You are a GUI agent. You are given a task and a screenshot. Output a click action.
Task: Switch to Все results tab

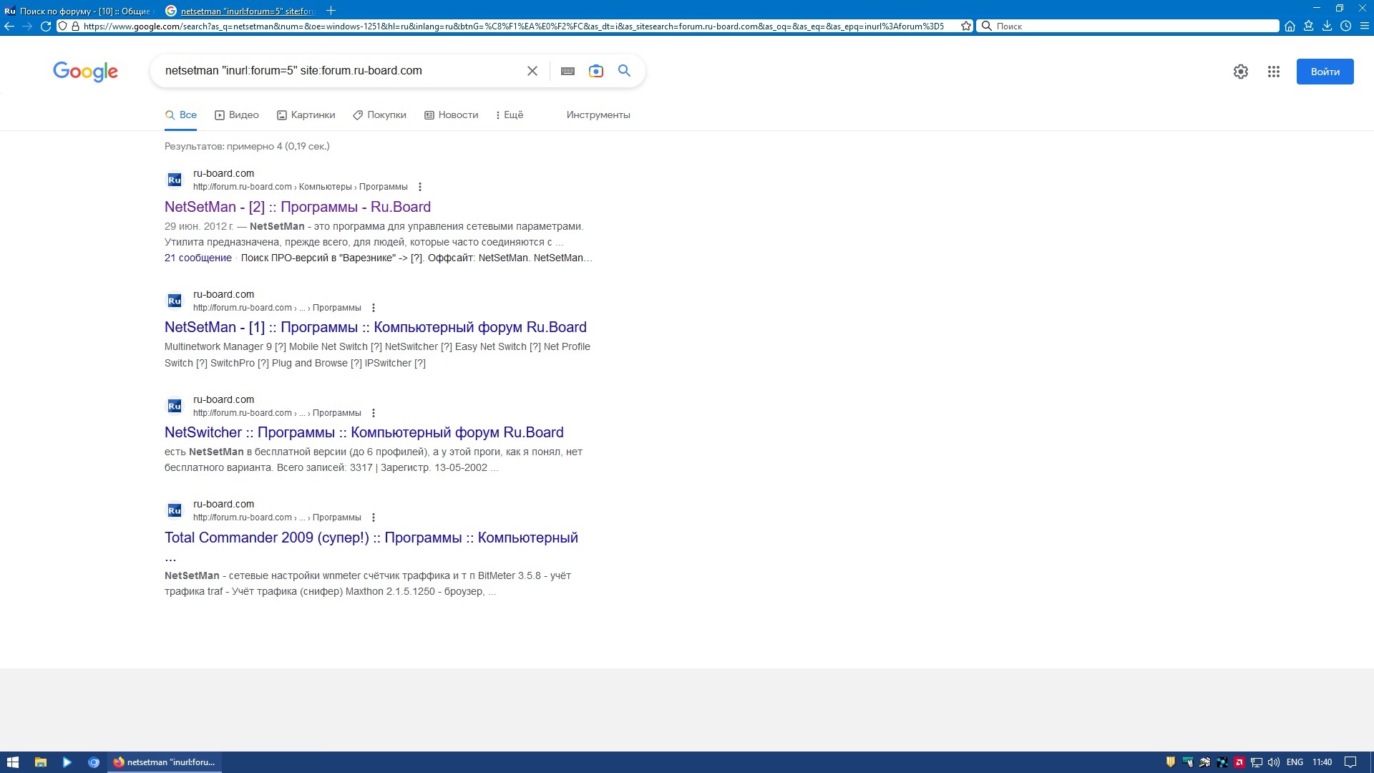coord(180,115)
